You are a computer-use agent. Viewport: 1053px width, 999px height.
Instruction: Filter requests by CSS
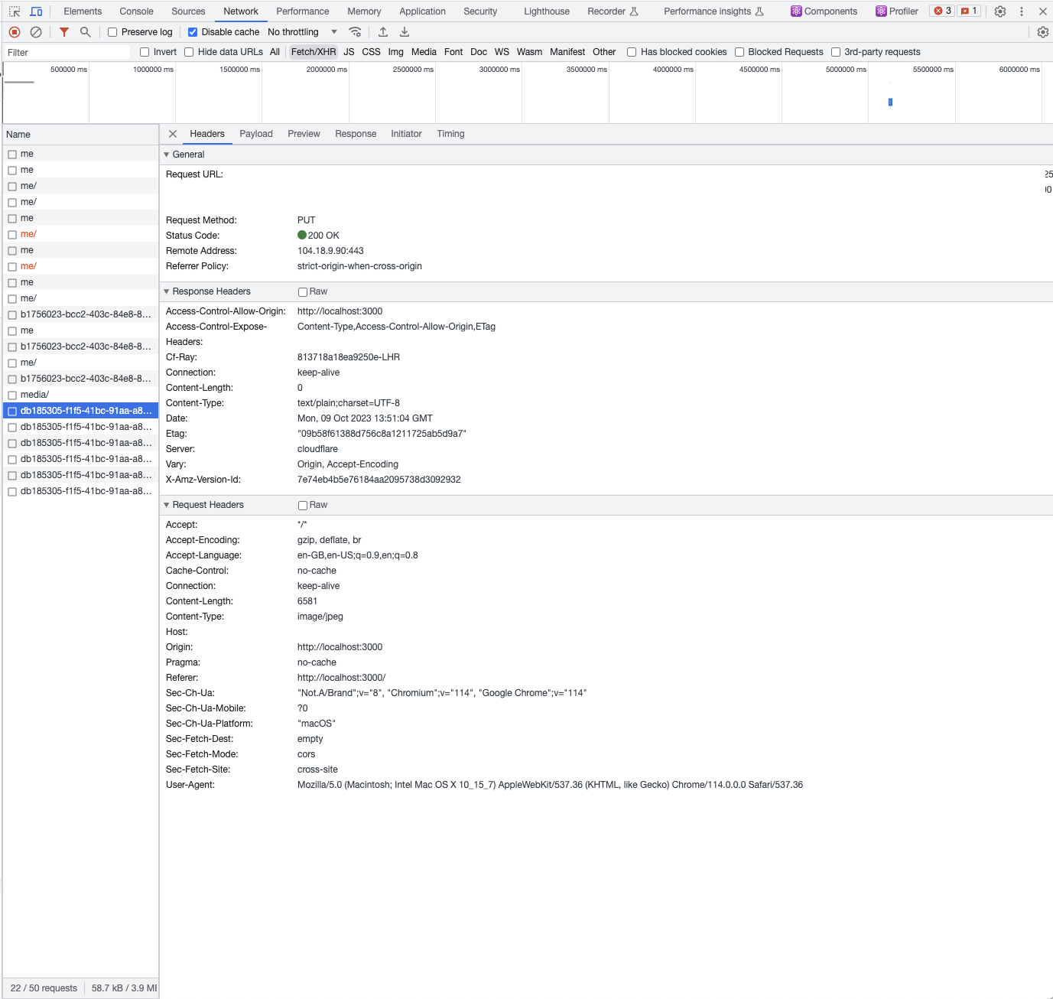[x=371, y=52]
